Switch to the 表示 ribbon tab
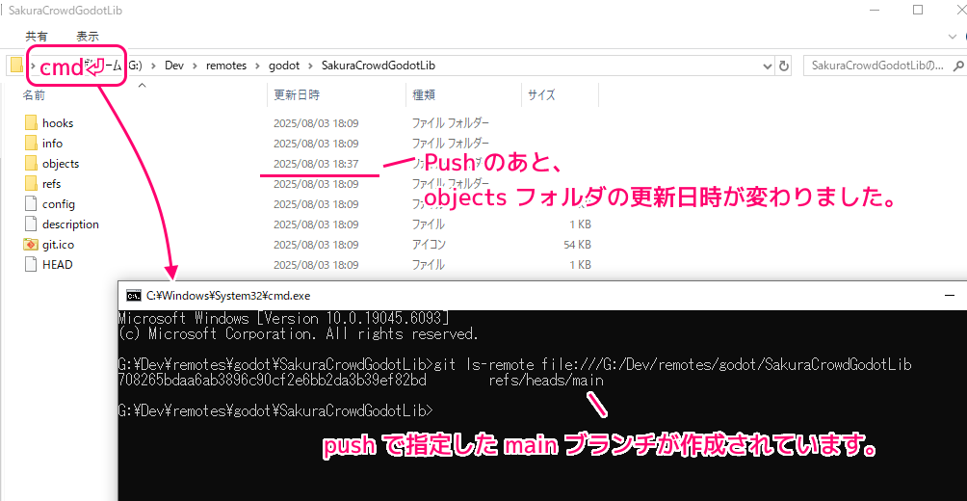Viewport: 967px width, 501px height. pyautogui.click(x=88, y=36)
